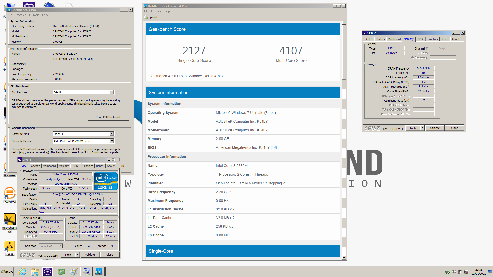The width and height of the screenshot is (493, 277).
Task: Switch to Caches tab in the CPU-tab CPU-Z window
Action: [x=35, y=166]
